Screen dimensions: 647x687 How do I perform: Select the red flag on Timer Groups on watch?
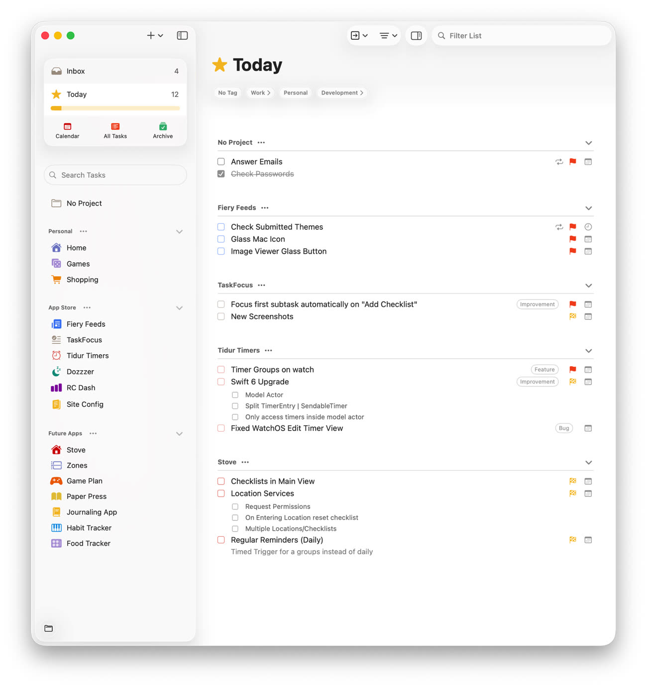(x=572, y=369)
